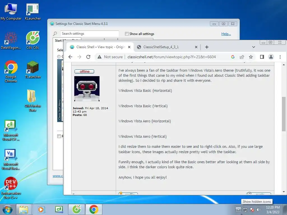Screen dimensions: 287x215
Task: Click the www link in settings window
Action: pyautogui.click(x=58, y=176)
